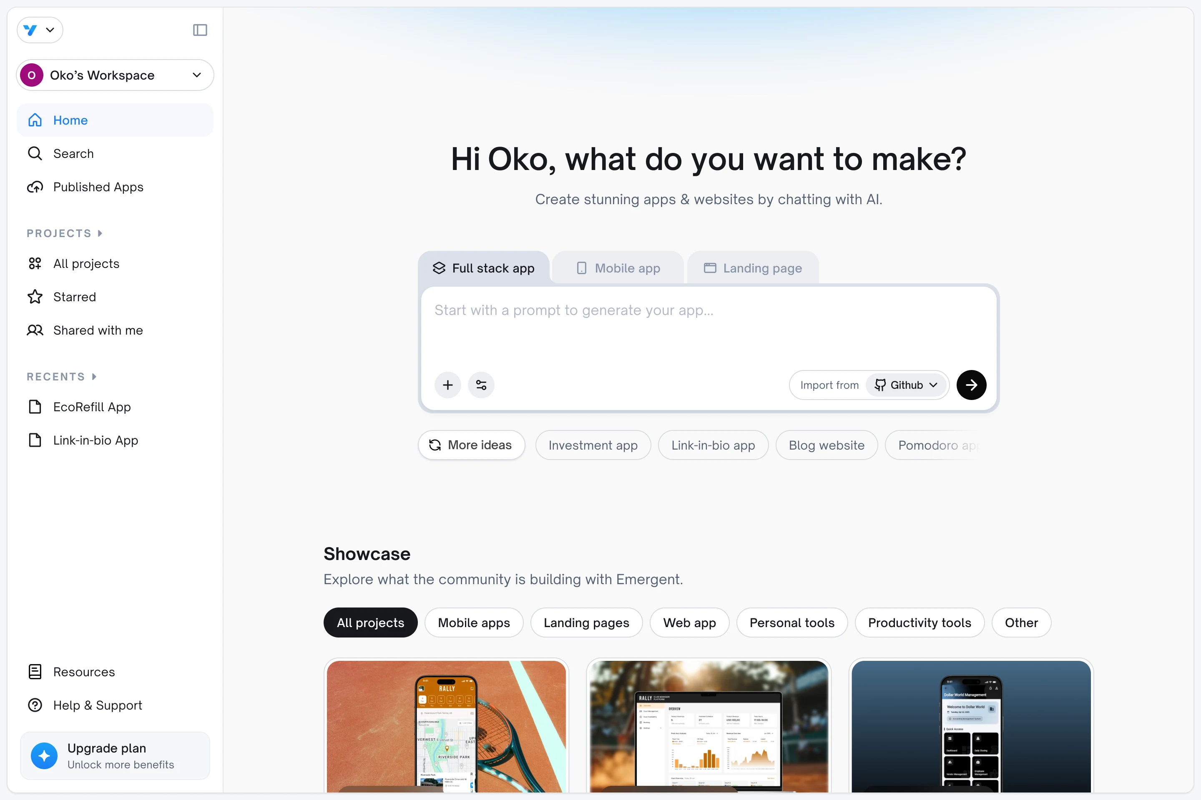Open Help & Support
Image resolution: width=1201 pixels, height=800 pixels.
(97, 705)
